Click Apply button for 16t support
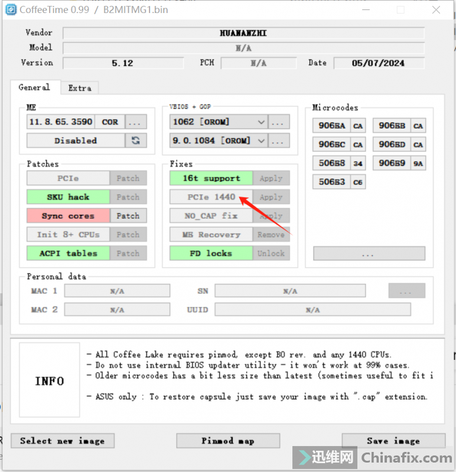The height and width of the screenshot is (472, 456). tap(271, 178)
